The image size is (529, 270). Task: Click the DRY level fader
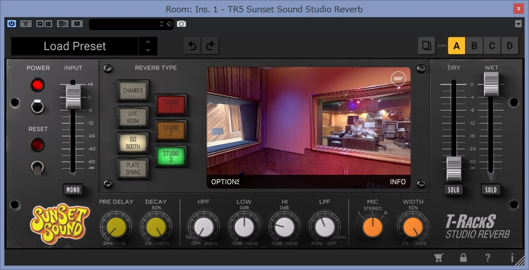click(454, 169)
